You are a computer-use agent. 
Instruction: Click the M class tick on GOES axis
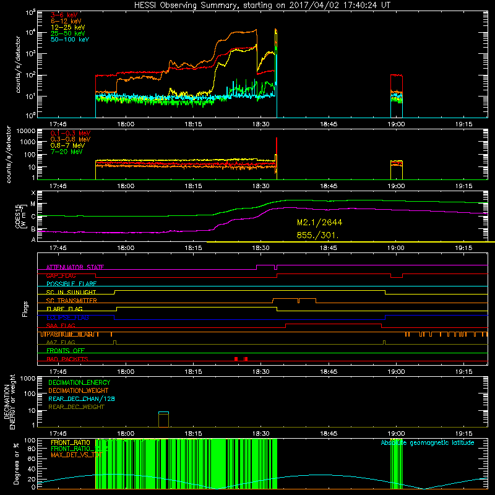[x=33, y=204]
